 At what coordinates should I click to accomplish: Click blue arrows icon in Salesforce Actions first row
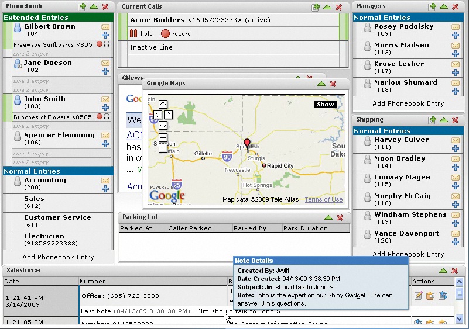point(443,296)
